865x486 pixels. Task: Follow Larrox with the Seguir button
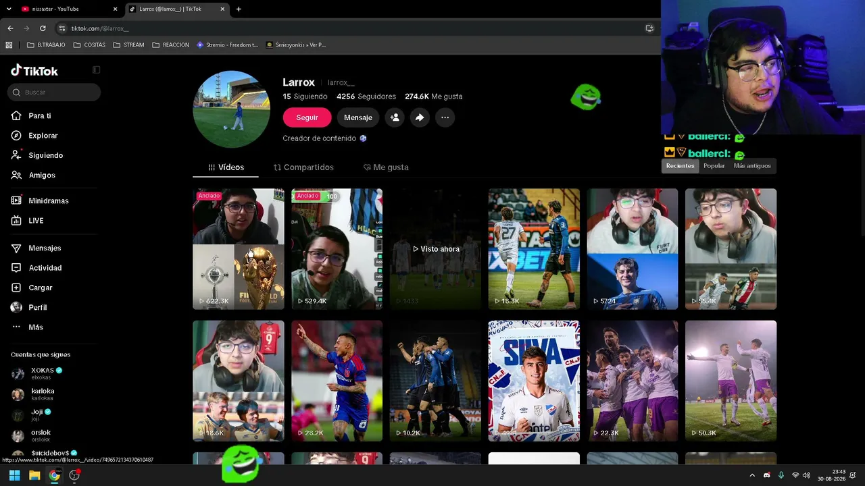[307, 117]
